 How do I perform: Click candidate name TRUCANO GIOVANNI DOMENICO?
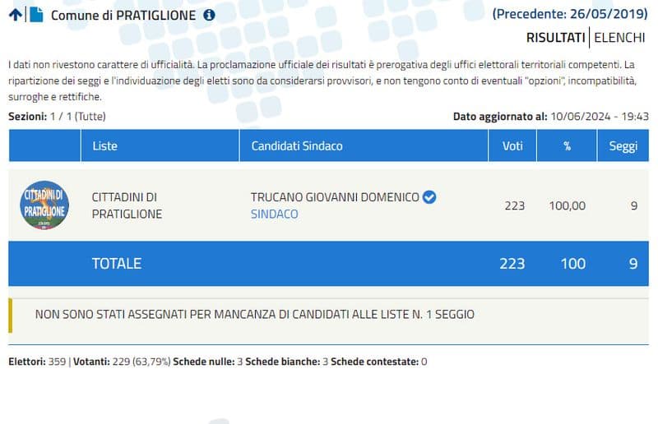tap(335, 197)
